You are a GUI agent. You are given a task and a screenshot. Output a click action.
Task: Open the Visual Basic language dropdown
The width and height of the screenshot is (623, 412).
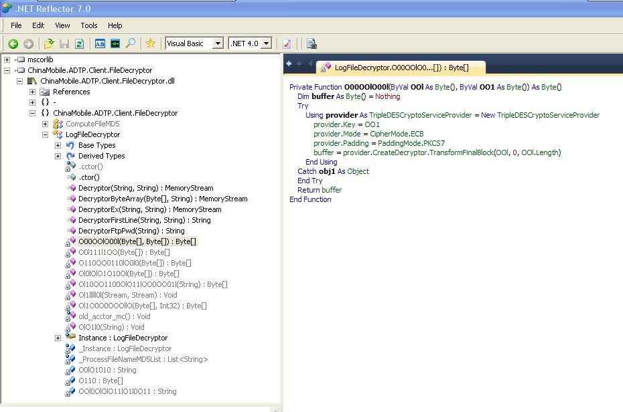(x=218, y=43)
